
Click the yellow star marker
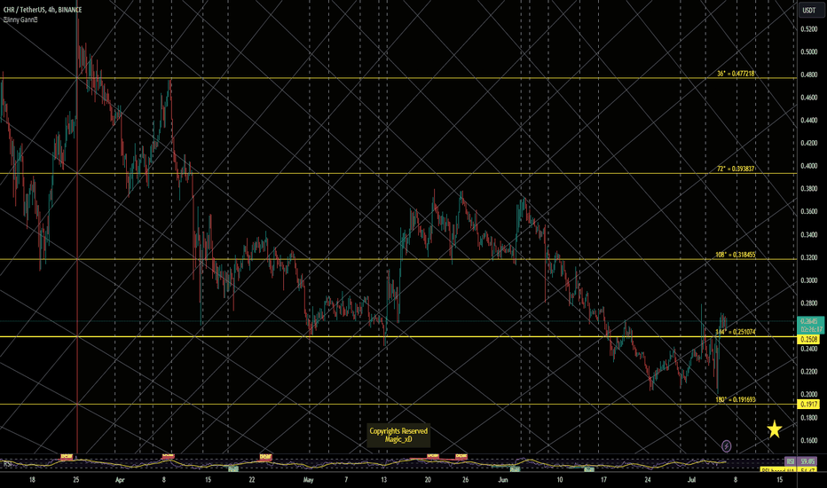775,429
